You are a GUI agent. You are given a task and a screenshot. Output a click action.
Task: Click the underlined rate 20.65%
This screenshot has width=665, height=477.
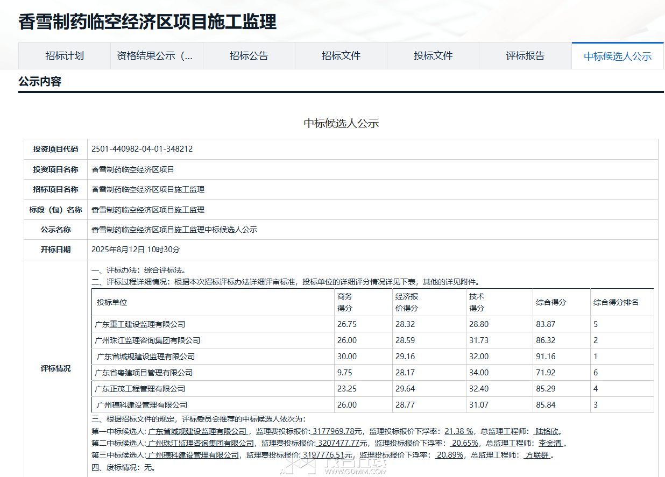(x=465, y=443)
